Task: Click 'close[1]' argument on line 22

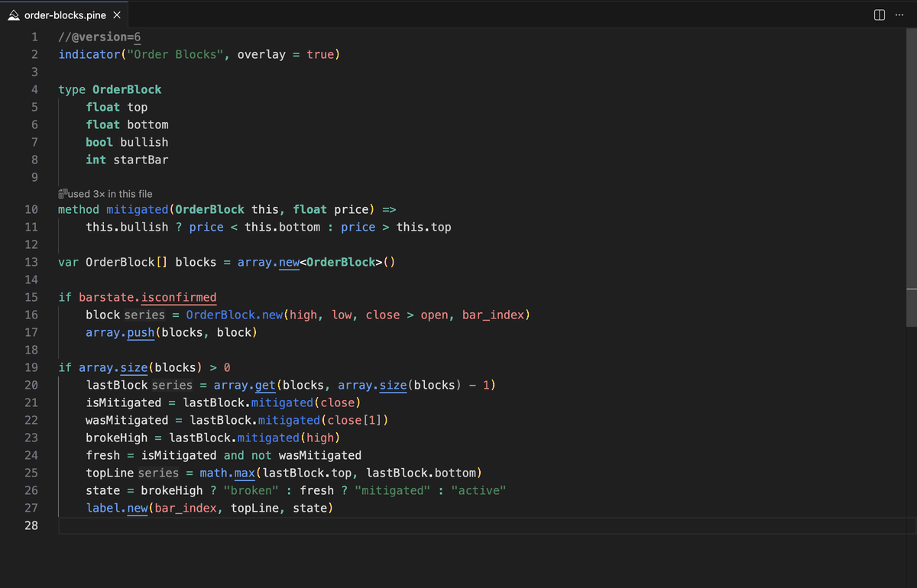Action: [x=355, y=420]
